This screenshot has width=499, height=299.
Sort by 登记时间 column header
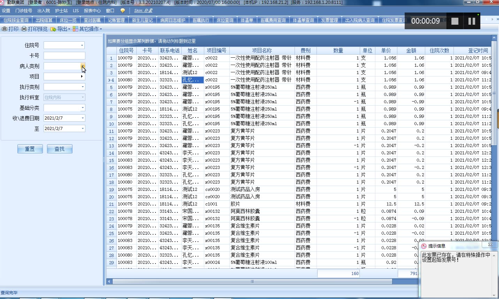(472, 50)
